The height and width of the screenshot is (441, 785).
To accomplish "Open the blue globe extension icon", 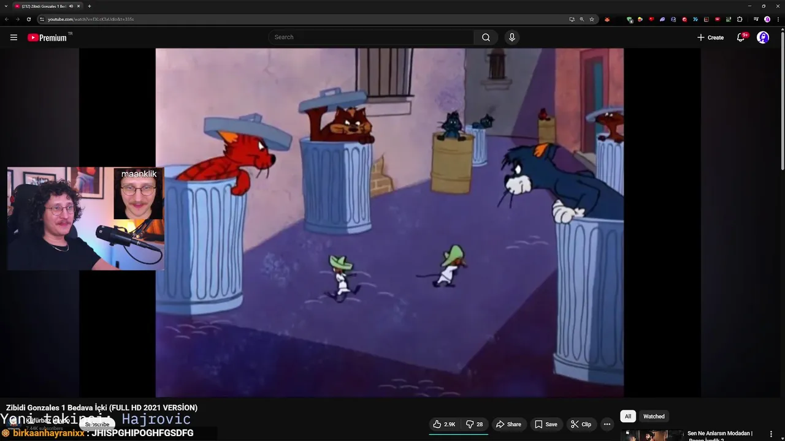I will pyautogui.click(x=673, y=19).
